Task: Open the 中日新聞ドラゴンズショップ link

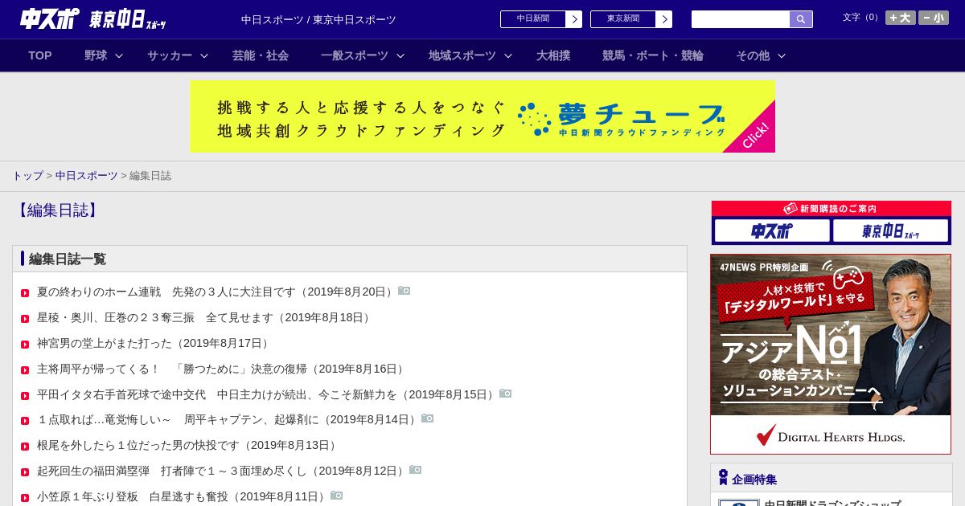Action: point(832,503)
